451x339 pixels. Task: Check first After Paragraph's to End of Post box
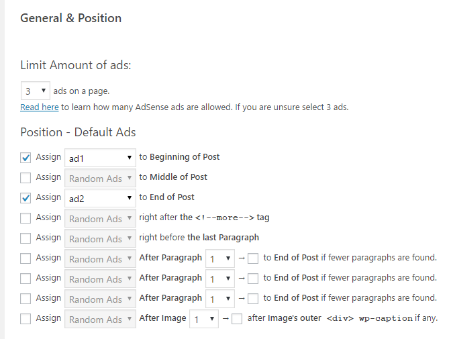pyautogui.click(x=253, y=258)
